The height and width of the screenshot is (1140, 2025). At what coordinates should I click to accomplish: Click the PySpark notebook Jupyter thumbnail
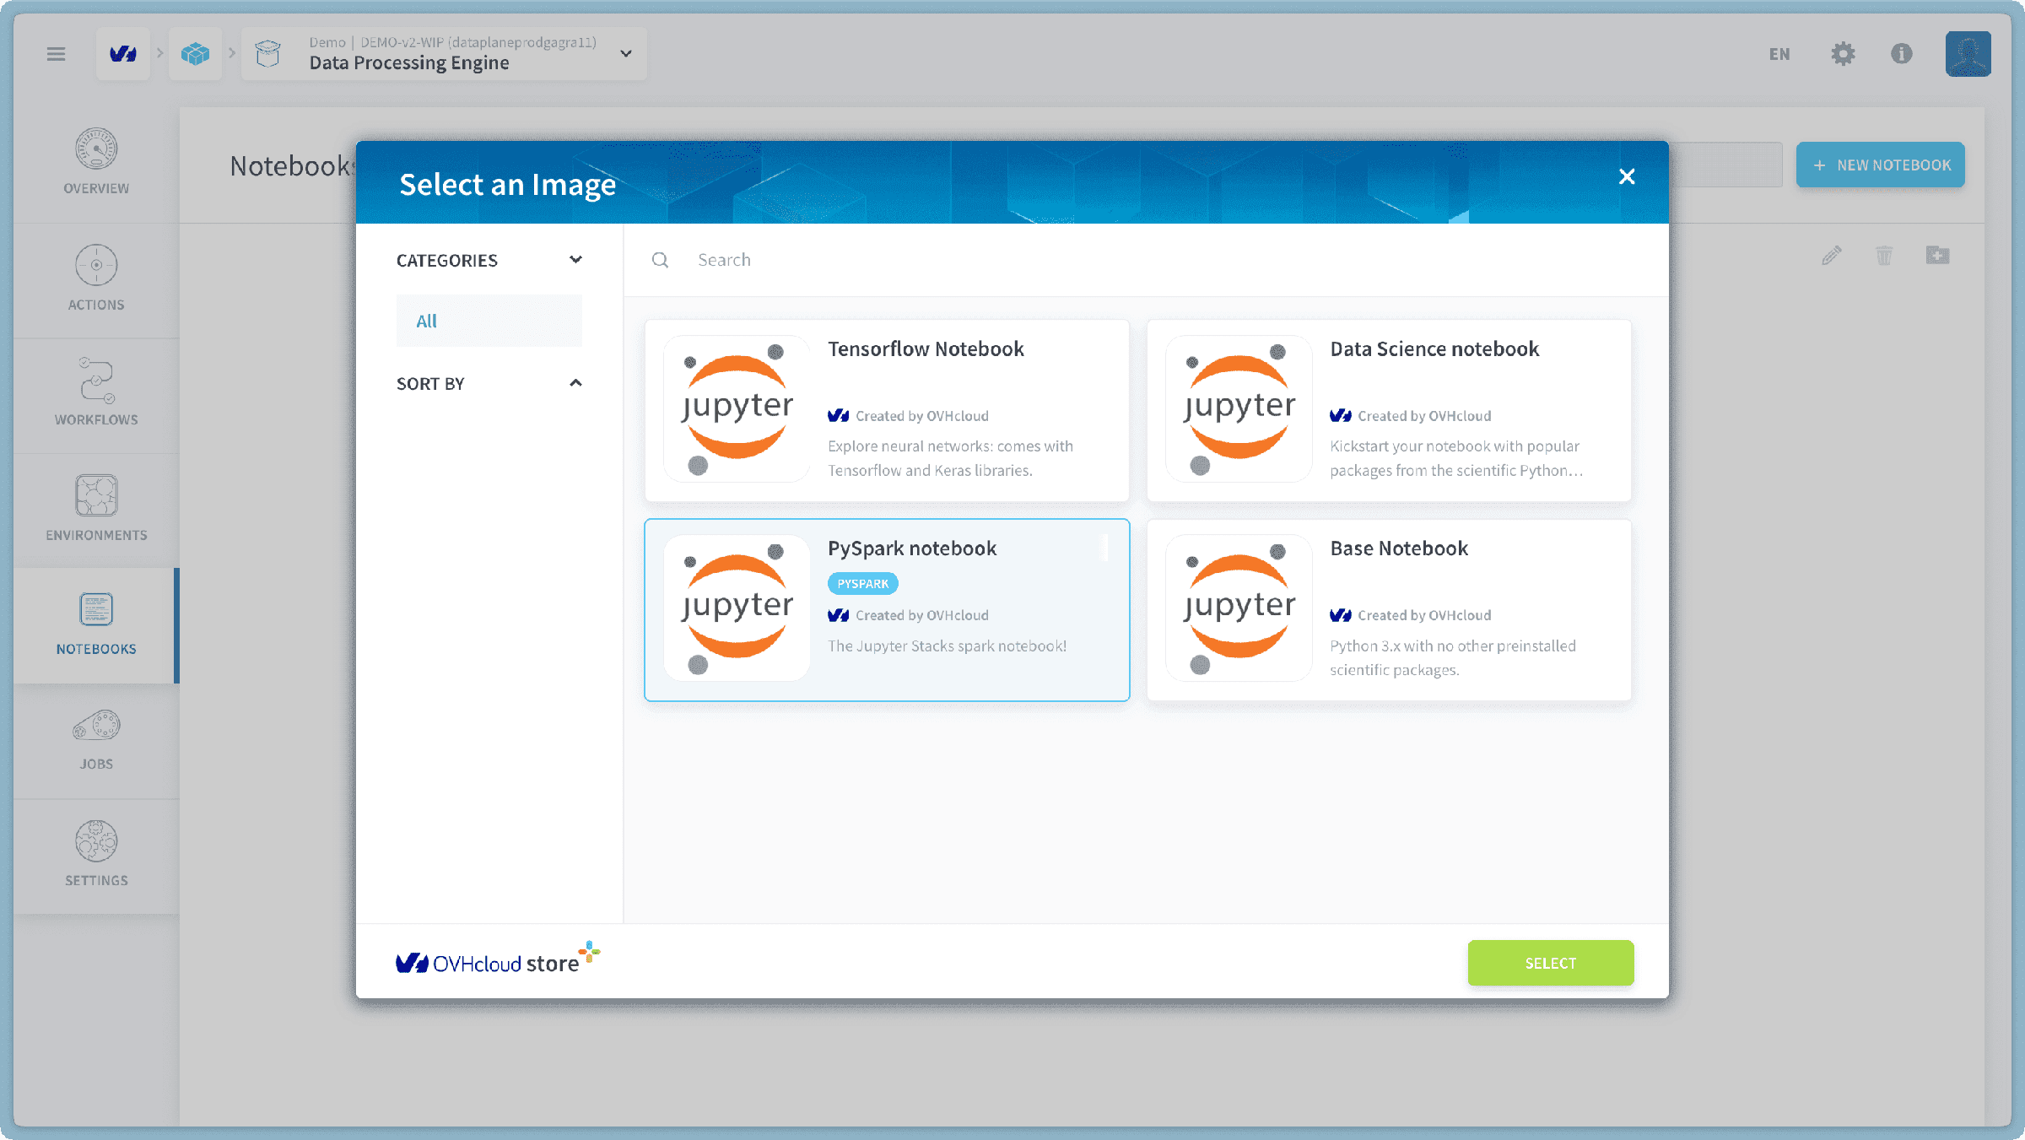point(737,608)
